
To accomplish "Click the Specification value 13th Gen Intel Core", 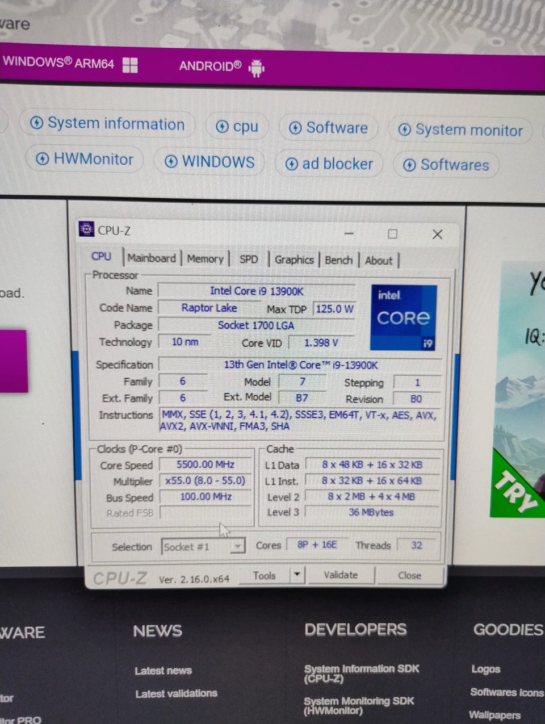I will pos(300,365).
